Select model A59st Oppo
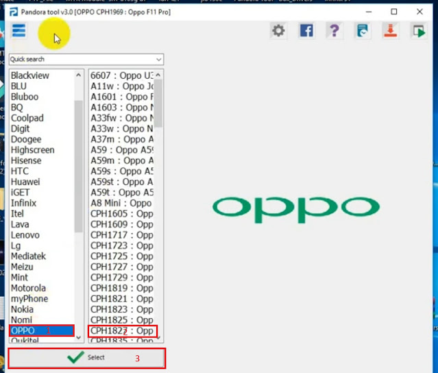Screen dimensions: 438x373 pyautogui.click(x=122, y=182)
